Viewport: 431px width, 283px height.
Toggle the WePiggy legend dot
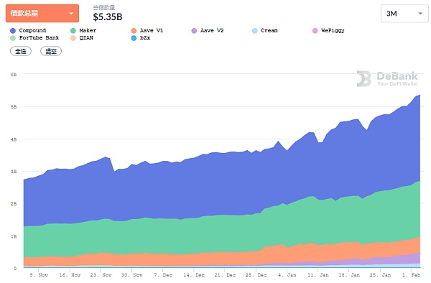coord(315,30)
